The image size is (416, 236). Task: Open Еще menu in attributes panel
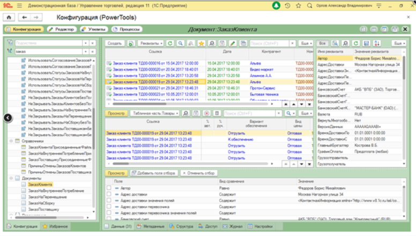click(399, 43)
